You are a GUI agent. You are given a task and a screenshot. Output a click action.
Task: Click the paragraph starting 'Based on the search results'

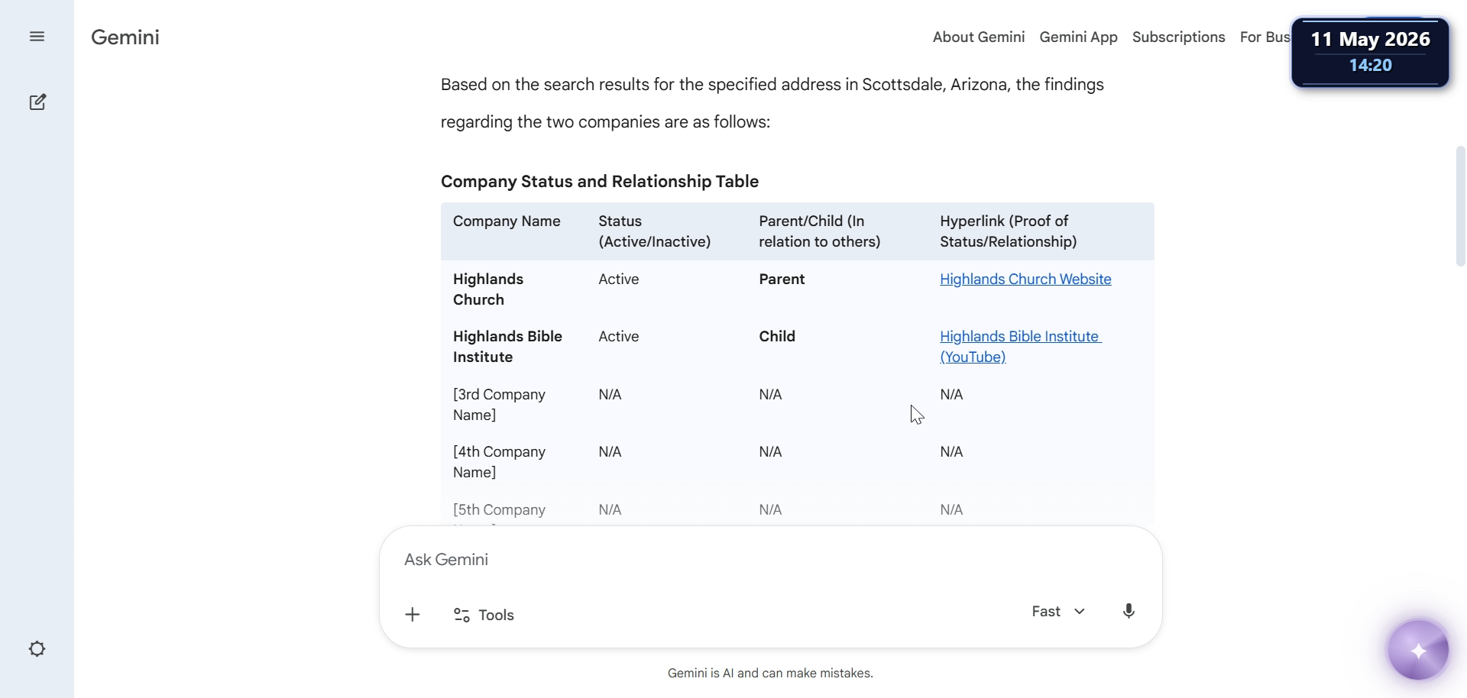772,103
